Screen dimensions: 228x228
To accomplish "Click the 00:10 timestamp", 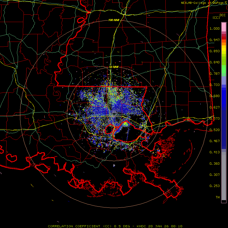I will click(x=177, y=226).
